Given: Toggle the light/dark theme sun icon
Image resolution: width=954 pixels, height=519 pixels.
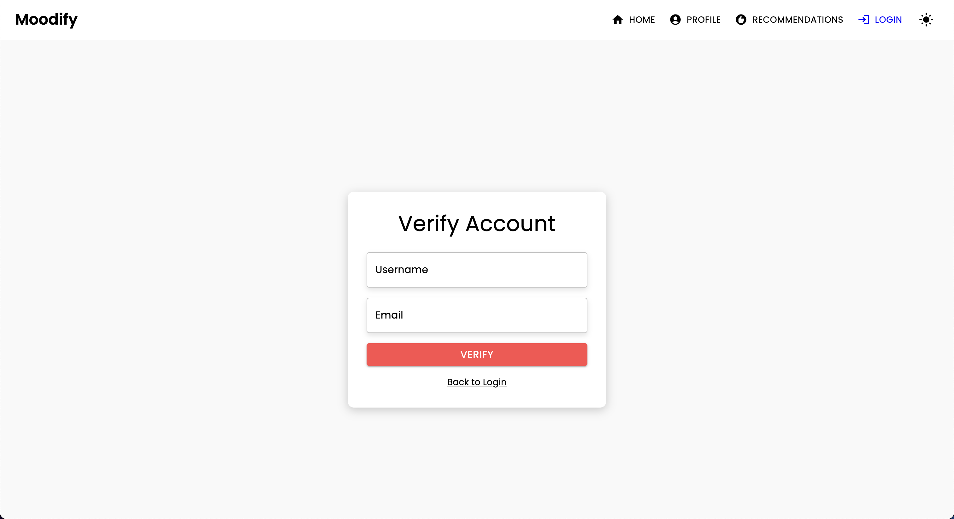Looking at the screenshot, I should click(926, 20).
